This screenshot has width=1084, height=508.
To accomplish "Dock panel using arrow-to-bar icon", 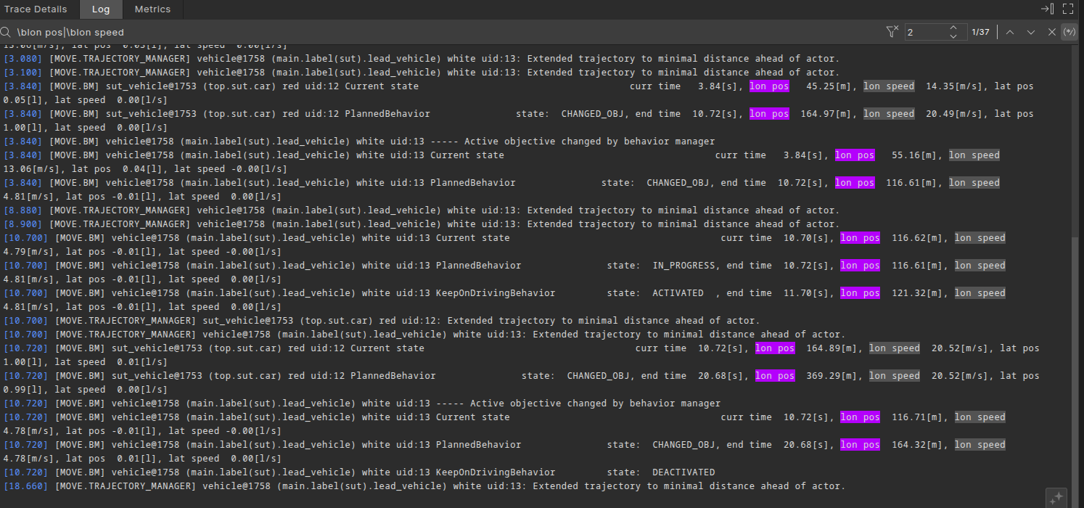I will click(x=1046, y=9).
